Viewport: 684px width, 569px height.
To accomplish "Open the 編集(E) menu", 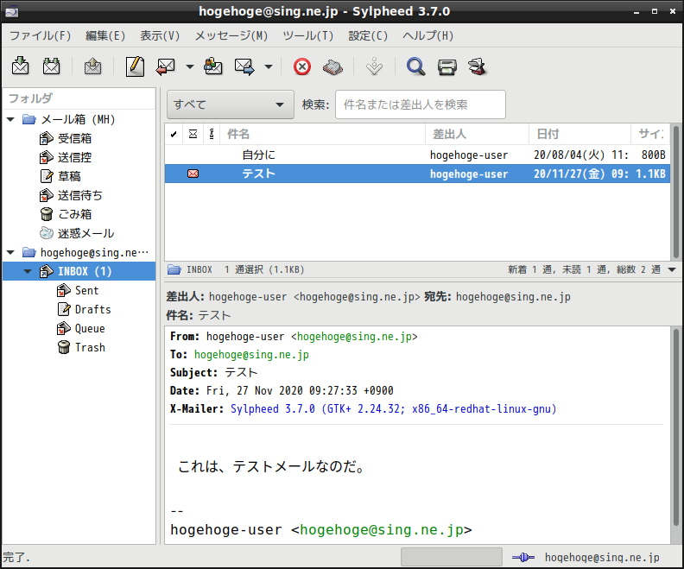I will click(x=105, y=35).
